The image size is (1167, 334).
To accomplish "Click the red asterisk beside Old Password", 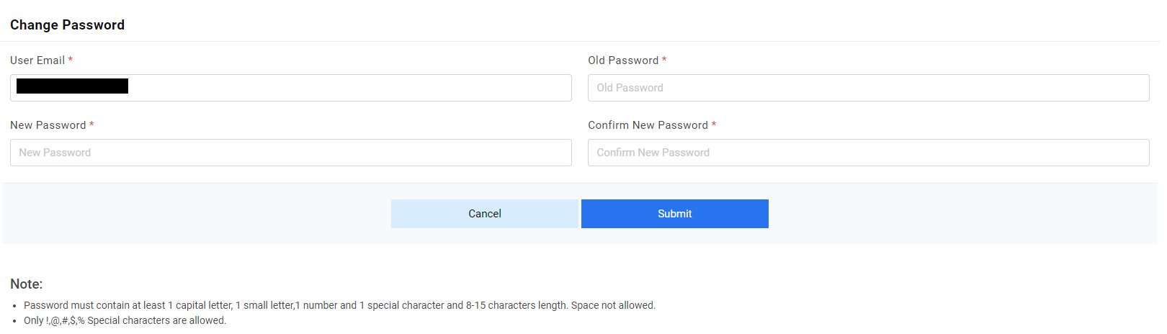I will point(664,60).
